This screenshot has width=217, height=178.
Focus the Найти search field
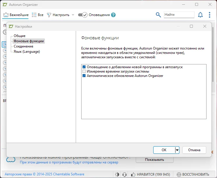coord(179,15)
